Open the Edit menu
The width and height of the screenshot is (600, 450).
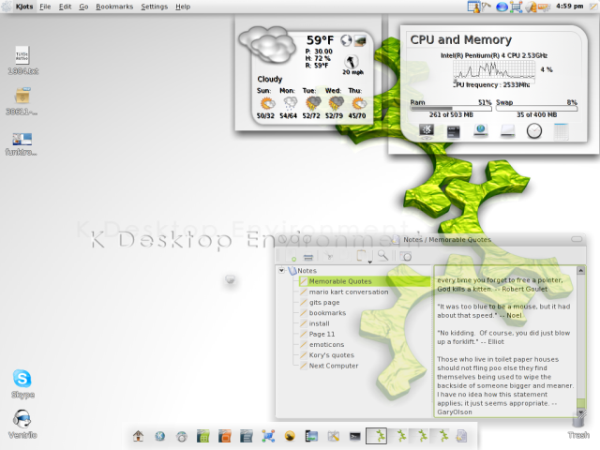pos(65,7)
